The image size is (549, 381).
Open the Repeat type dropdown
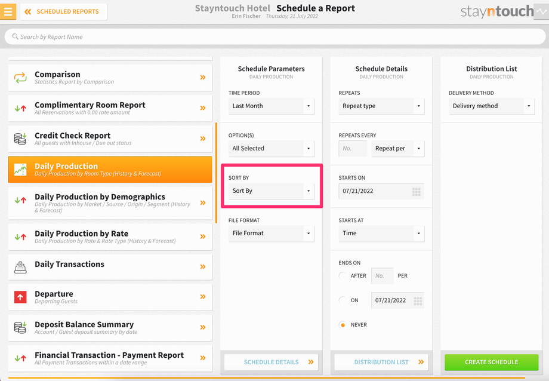(x=381, y=106)
